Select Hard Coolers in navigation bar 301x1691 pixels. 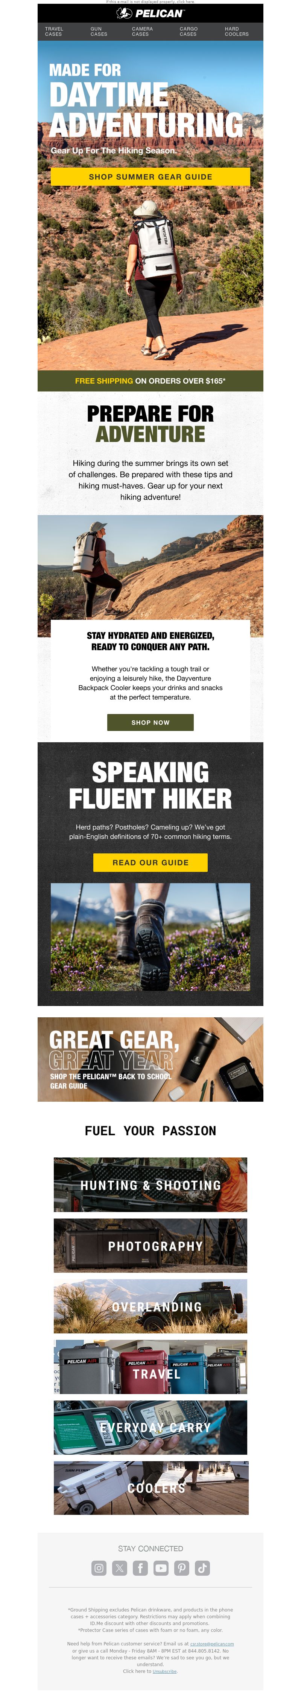pyautogui.click(x=236, y=32)
